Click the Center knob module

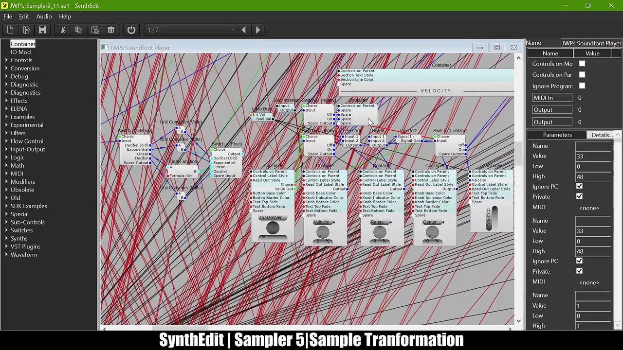[432, 233]
